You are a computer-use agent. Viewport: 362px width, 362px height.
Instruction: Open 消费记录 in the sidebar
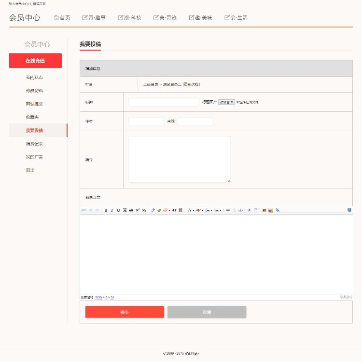[x=34, y=144]
